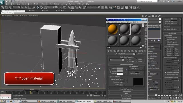Go to the start frame
The height and width of the screenshot is (103, 183).
point(159,96)
